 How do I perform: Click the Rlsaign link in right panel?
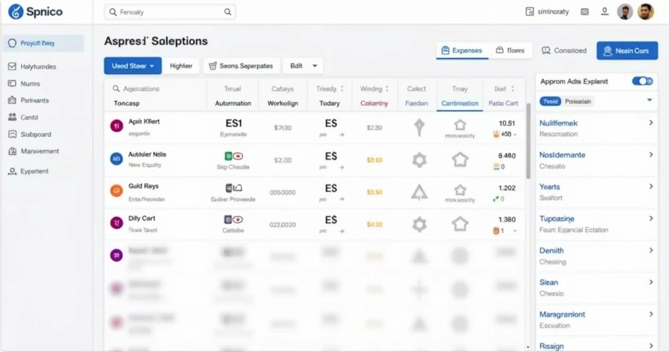pos(551,346)
